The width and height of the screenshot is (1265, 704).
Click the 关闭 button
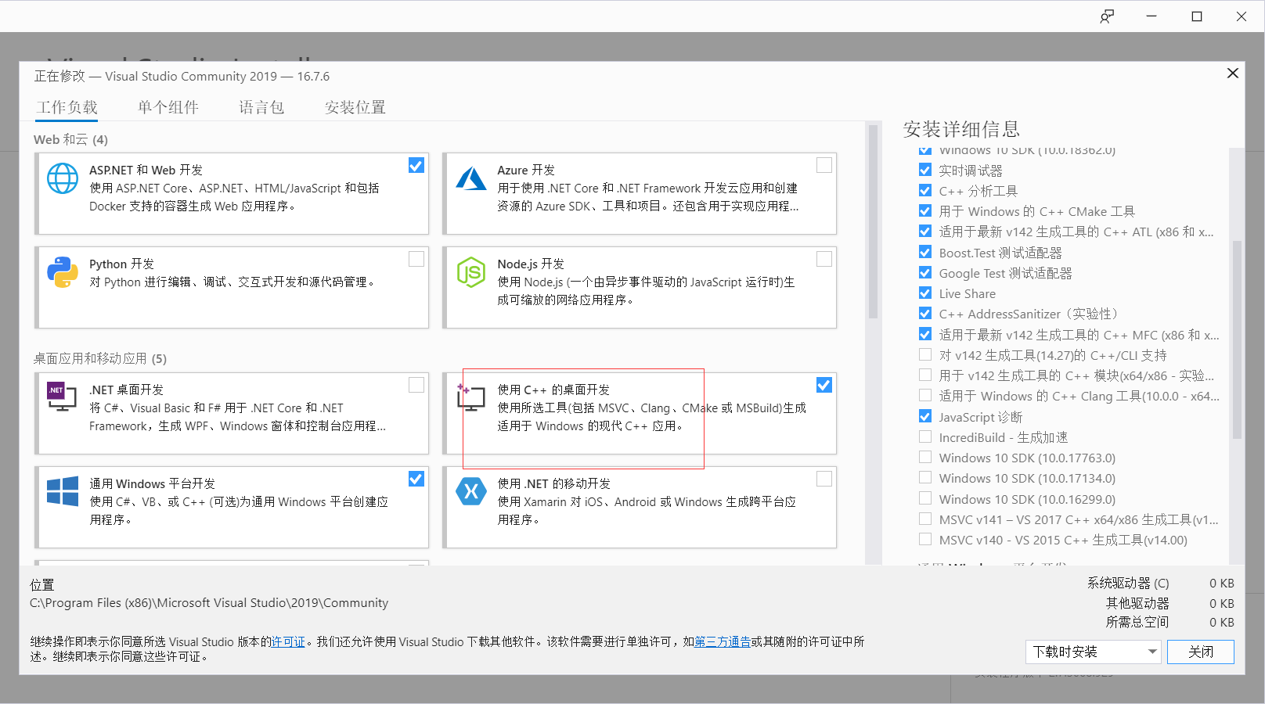pos(1201,652)
